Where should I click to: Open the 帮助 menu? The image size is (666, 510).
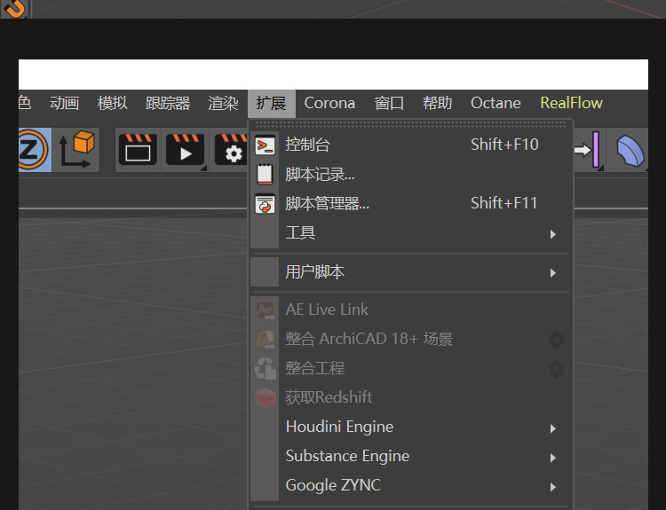437,103
